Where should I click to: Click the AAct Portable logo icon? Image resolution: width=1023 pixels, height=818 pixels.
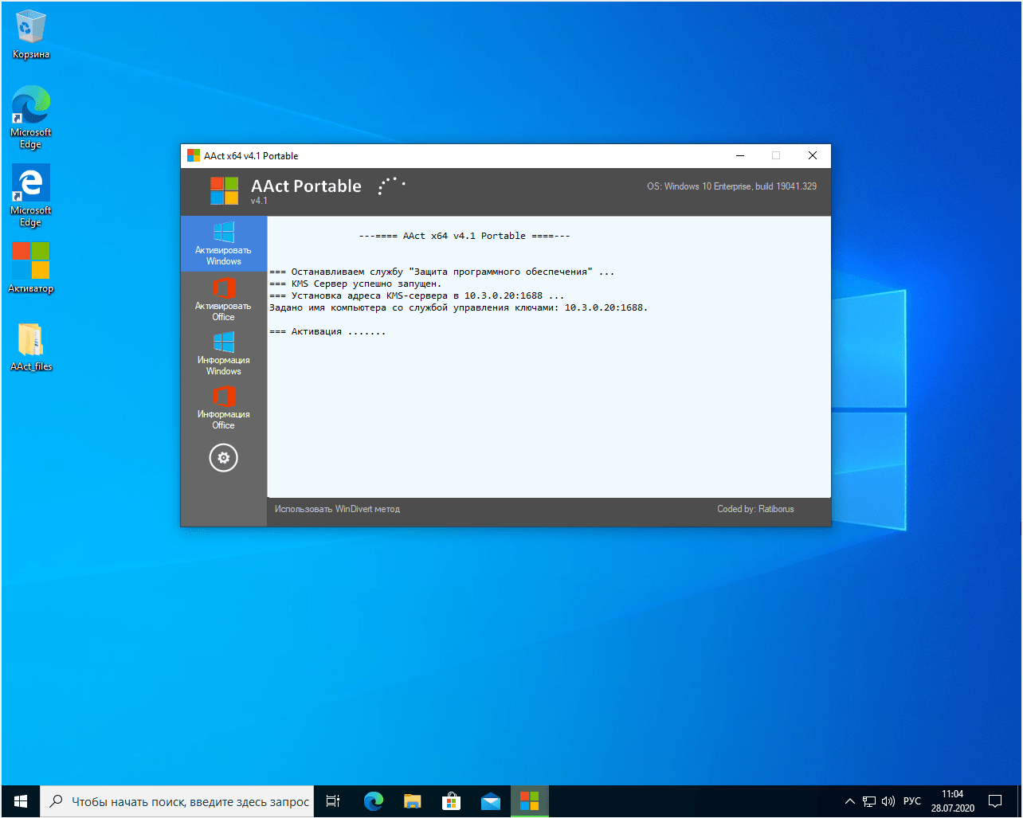[225, 191]
